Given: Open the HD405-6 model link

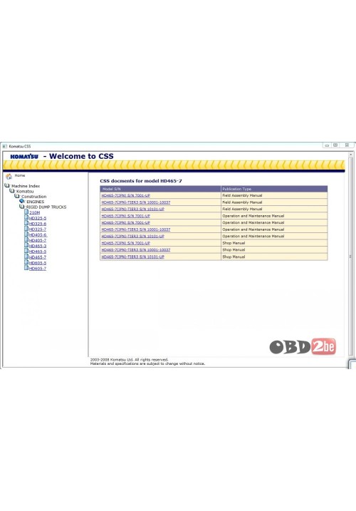Looking at the screenshot, I should pos(38,235).
